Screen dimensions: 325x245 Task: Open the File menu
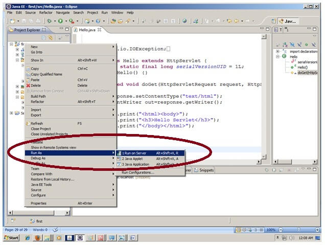[10, 12]
